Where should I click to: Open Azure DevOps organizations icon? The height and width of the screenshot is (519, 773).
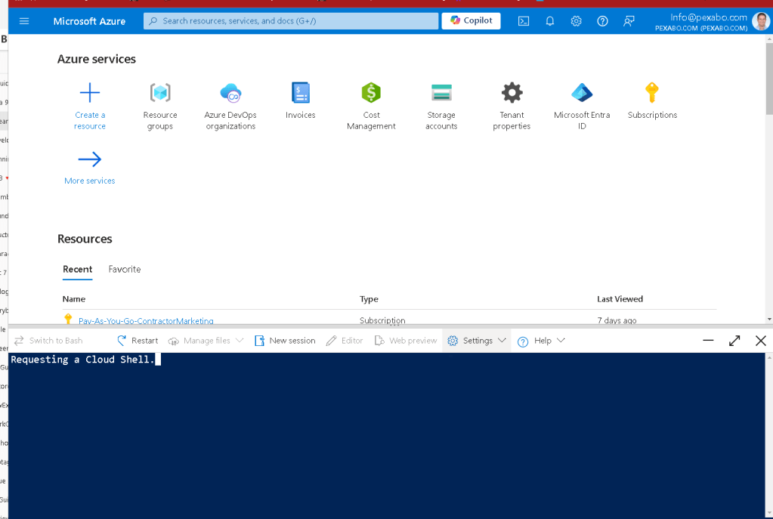pos(230,92)
